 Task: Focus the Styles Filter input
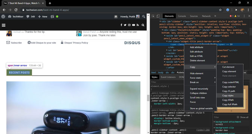click(x=167, y=82)
